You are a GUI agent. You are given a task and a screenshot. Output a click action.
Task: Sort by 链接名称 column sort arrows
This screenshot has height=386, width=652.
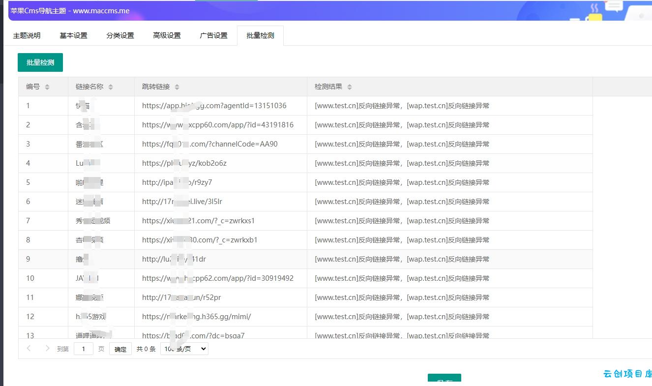tap(111, 87)
